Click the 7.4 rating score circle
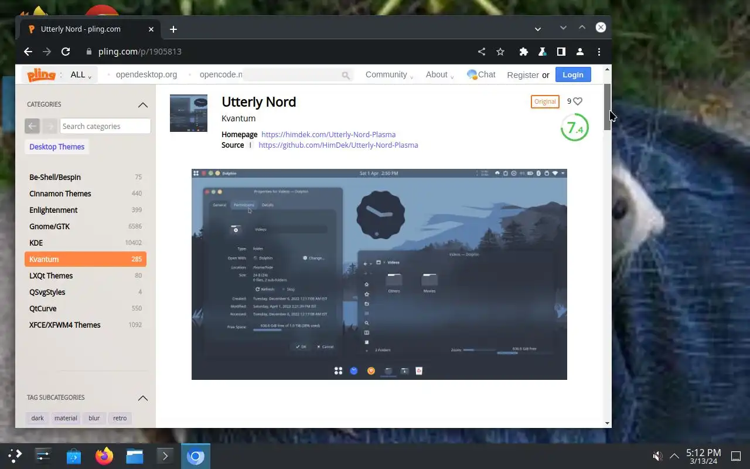The width and height of the screenshot is (750, 469). pyautogui.click(x=575, y=127)
